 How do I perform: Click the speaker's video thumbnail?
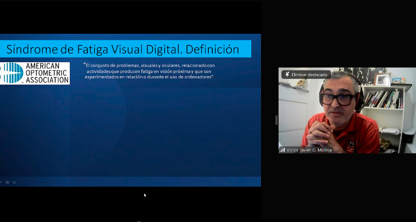pos(347,110)
